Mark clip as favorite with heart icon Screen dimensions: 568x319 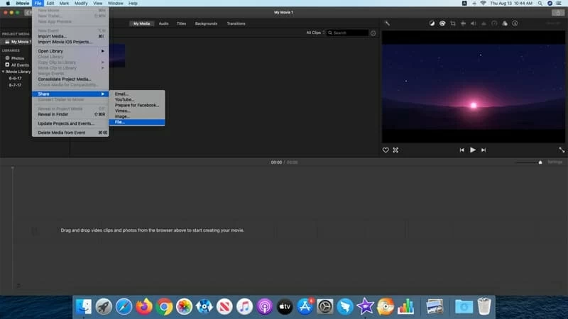coord(386,150)
